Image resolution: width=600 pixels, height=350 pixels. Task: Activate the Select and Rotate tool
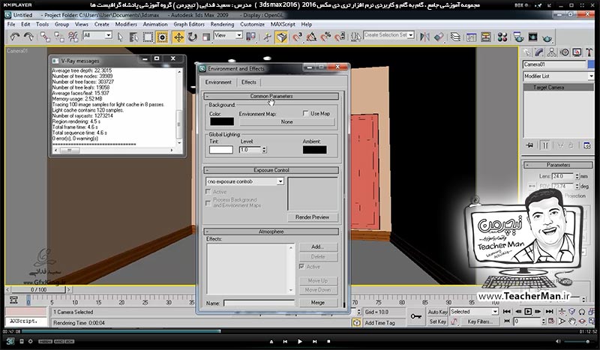pyautogui.click(x=193, y=37)
